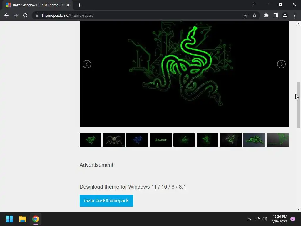
Task: Click the forward navigation arrow
Action: 16,15
